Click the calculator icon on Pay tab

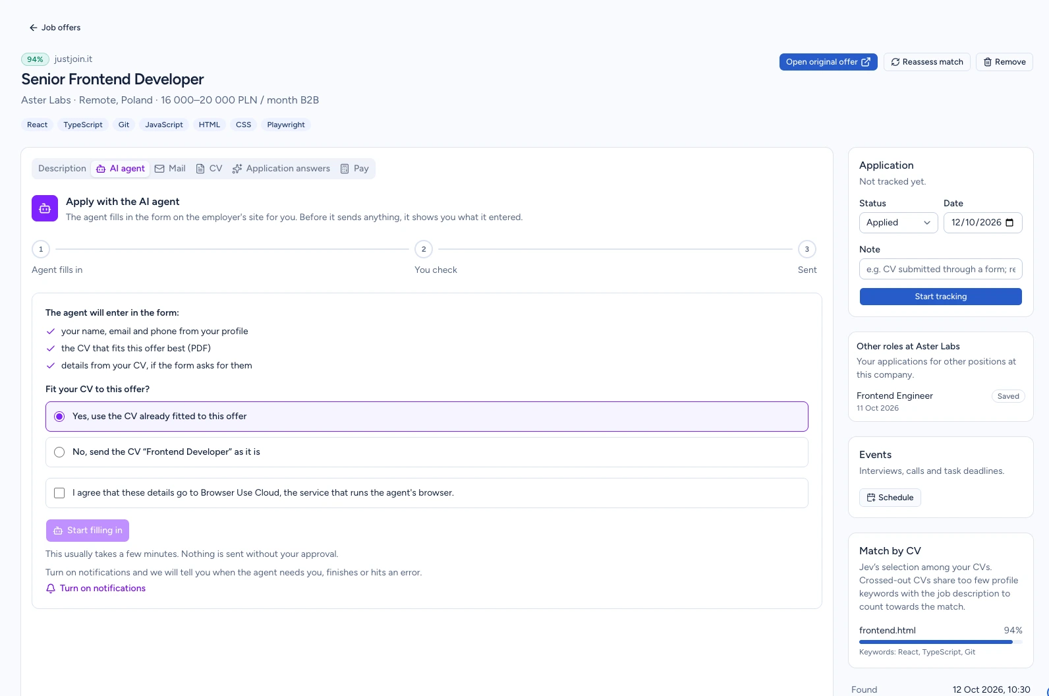point(345,169)
